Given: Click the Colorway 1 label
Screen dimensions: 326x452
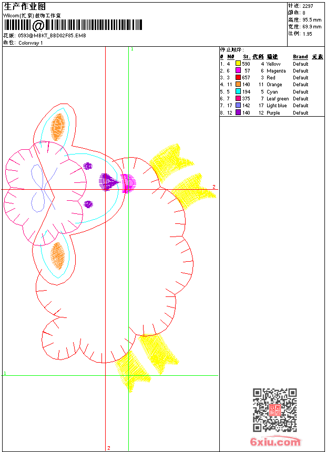Looking at the screenshot, I should point(30,43).
